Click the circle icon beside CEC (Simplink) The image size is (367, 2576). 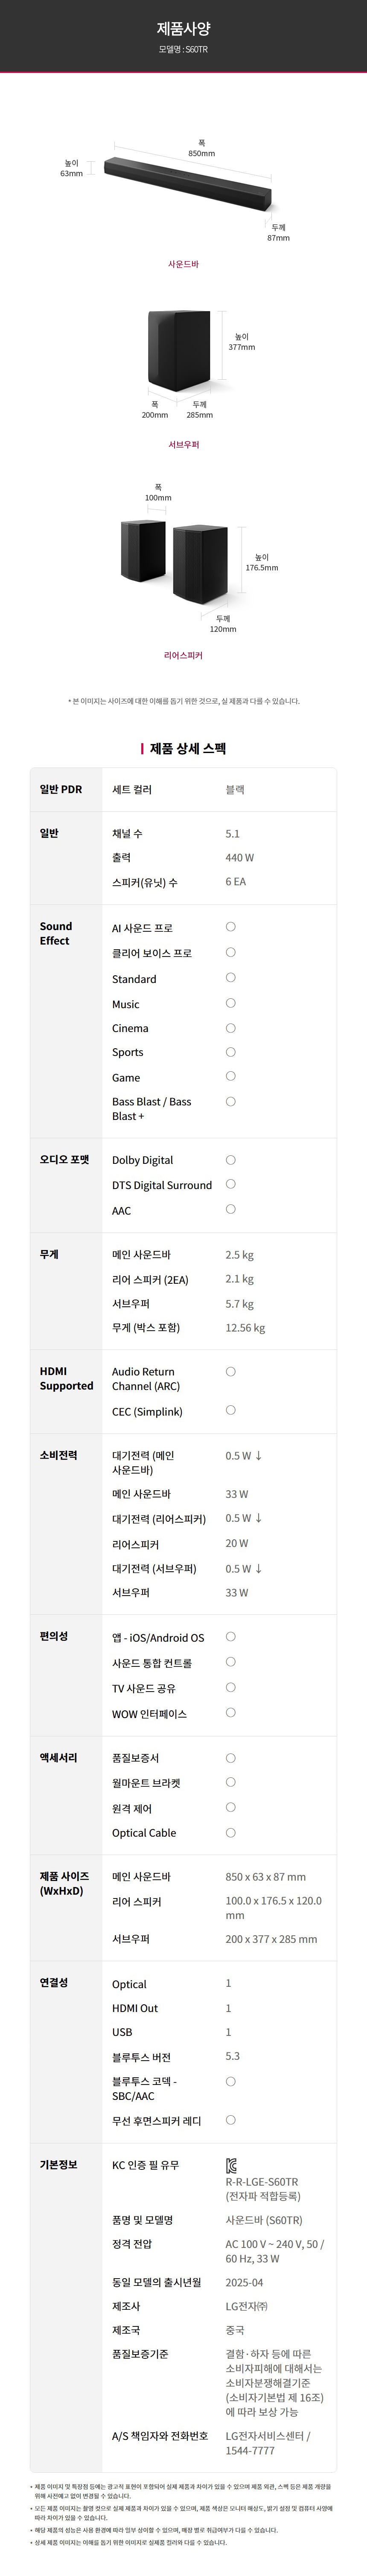pyautogui.click(x=231, y=1410)
